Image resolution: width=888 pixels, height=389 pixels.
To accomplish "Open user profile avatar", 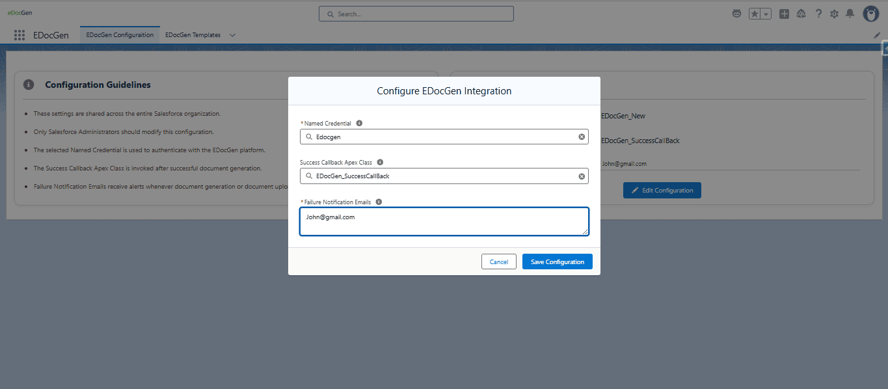I will (871, 14).
